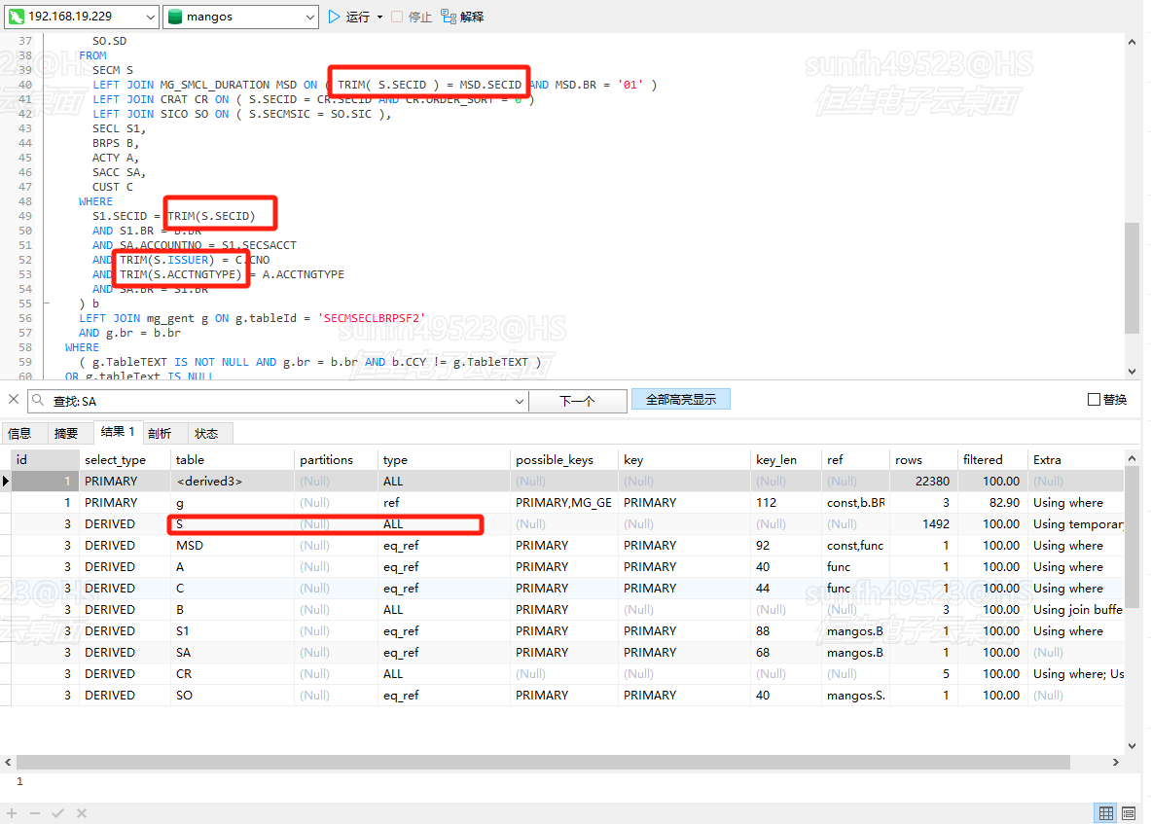Screen dimensions: 1151x824
Task: Select the 结果 1 tab
Action: pyautogui.click(x=118, y=431)
